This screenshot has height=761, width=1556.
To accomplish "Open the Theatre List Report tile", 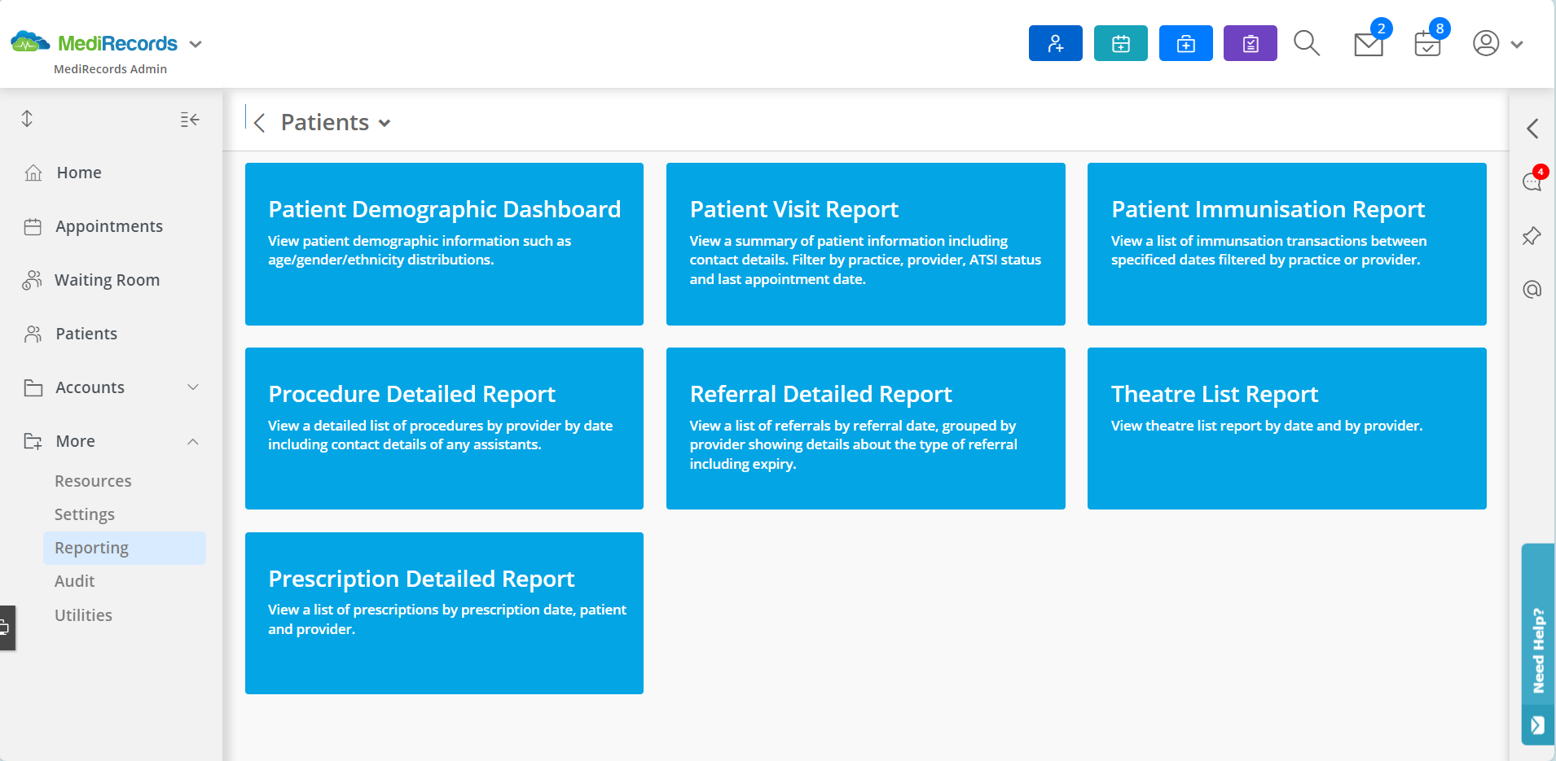I will [1286, 429].
